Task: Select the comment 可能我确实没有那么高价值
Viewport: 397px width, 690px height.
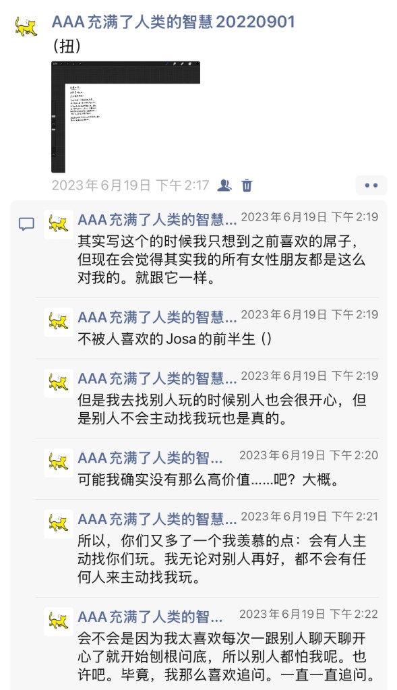Action: pos(209,480)
